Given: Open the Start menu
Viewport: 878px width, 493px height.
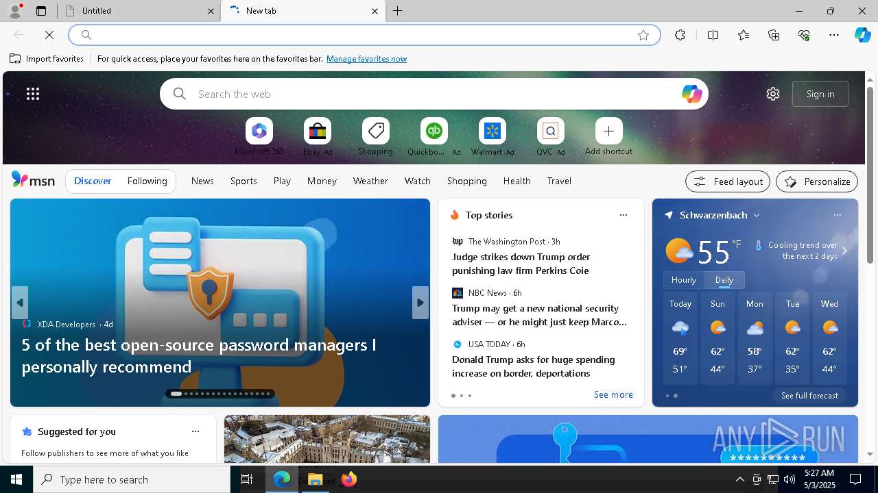Looking at the screenshot, I should [x=16, y=479].
